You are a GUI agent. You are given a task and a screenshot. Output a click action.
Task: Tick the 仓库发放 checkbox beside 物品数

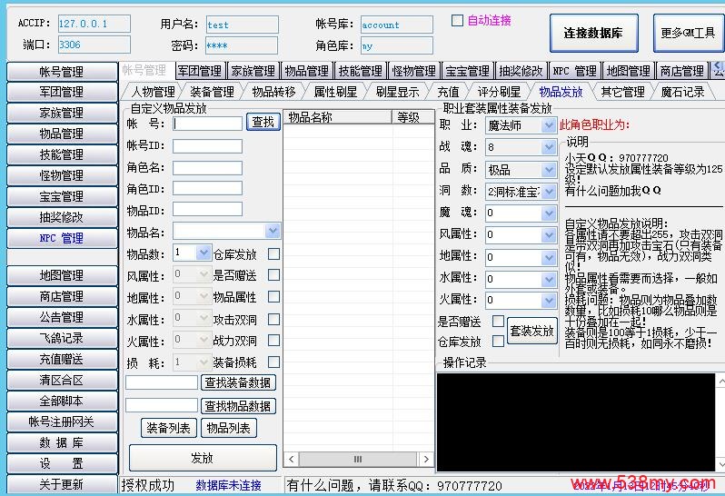(x=273, y=253)
